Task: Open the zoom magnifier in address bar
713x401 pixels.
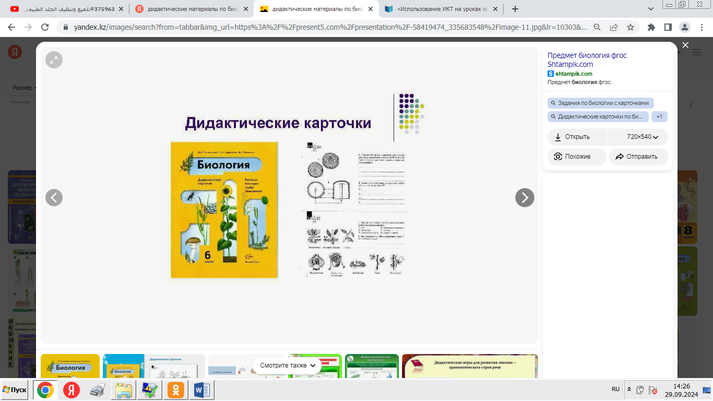Action: click(598, 27)
